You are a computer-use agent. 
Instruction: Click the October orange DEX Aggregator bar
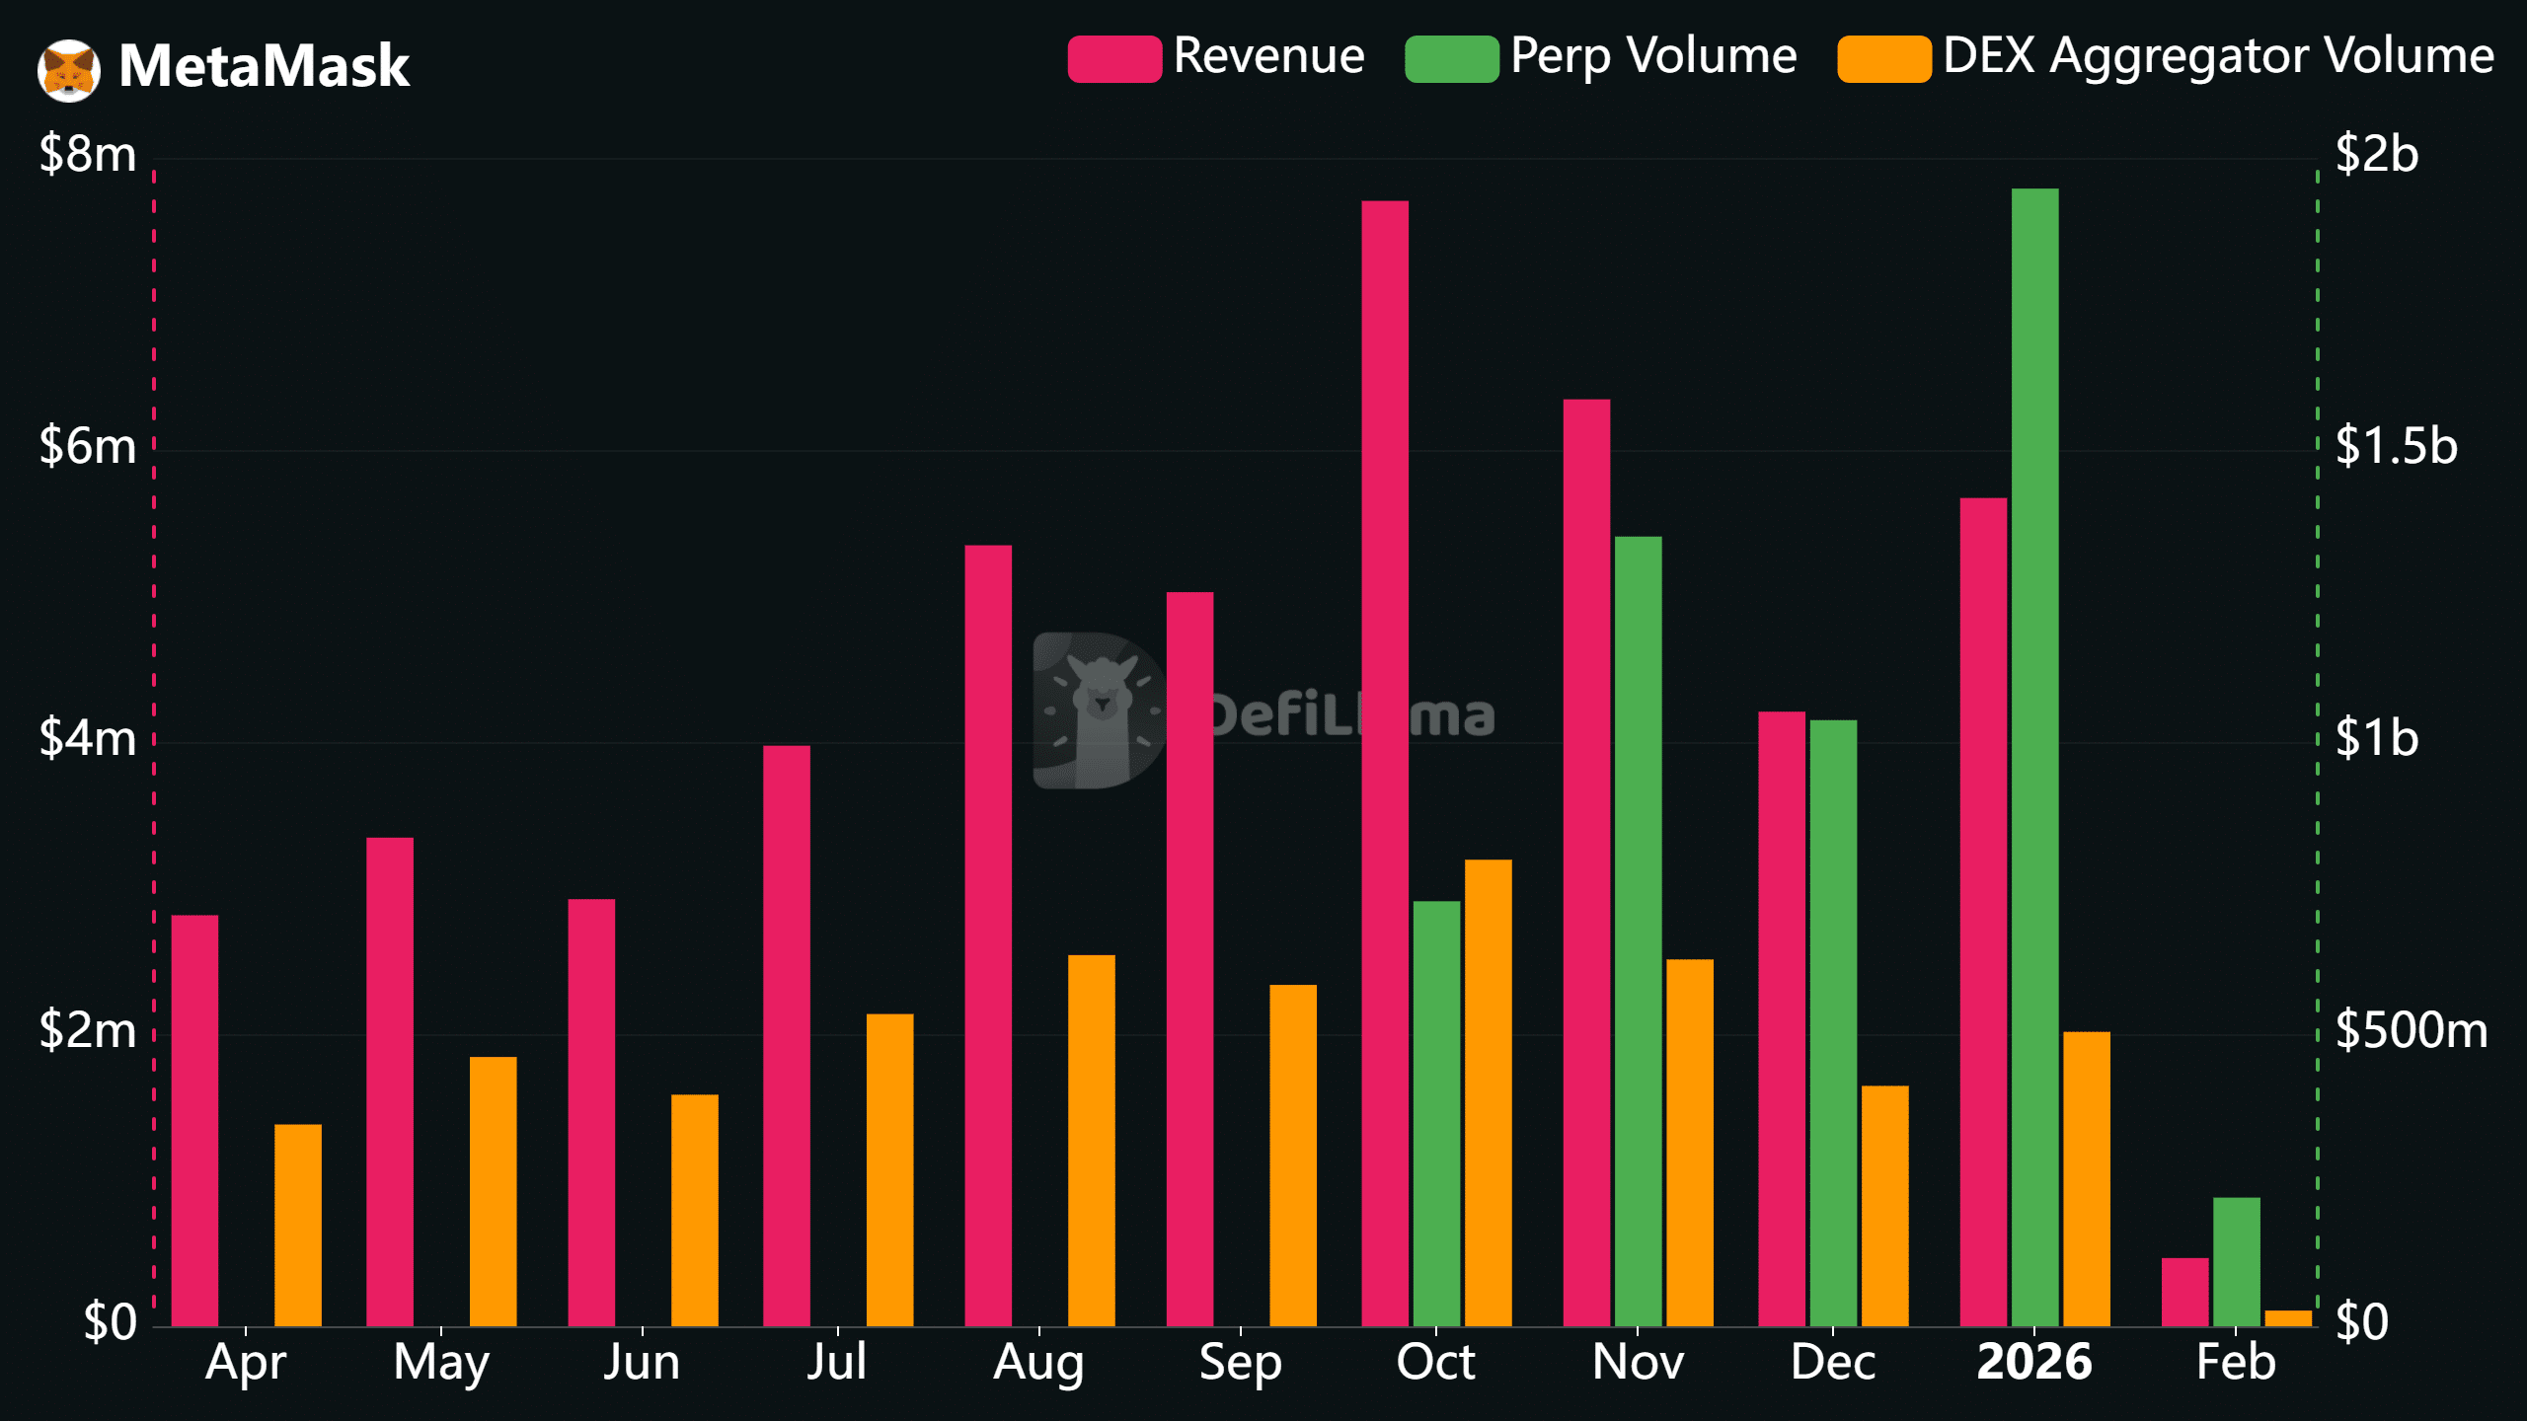point(1488,1091)
